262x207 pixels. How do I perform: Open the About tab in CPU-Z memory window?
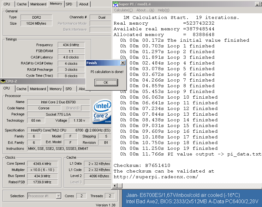point(84,4)
